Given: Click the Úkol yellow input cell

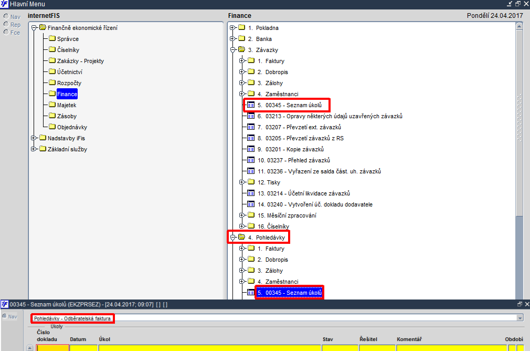Looking at the screenshot, I should 209,348.
